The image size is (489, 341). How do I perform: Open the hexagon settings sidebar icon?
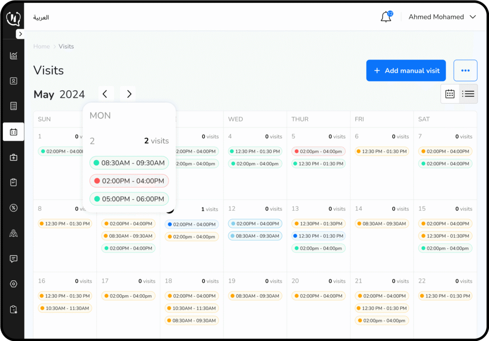tap(13, 284)
